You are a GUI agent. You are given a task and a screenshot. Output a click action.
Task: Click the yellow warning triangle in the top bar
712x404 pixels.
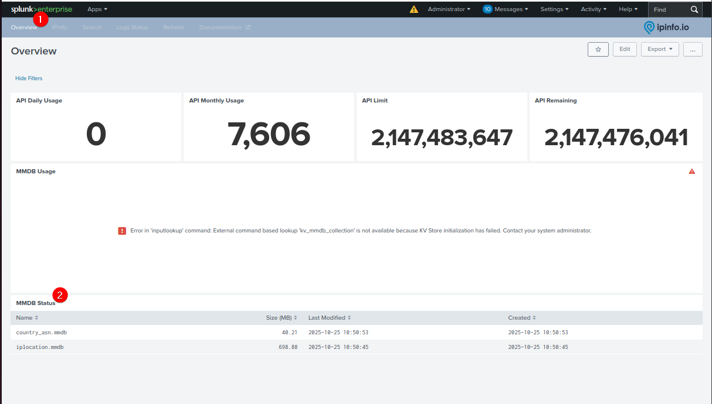[413, 9]
